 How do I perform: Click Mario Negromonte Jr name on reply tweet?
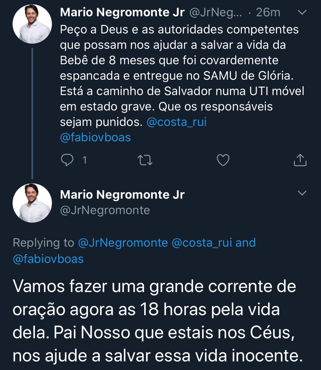[x=122, y=195]
